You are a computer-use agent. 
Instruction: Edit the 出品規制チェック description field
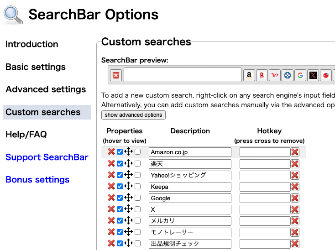pos(190,244)
